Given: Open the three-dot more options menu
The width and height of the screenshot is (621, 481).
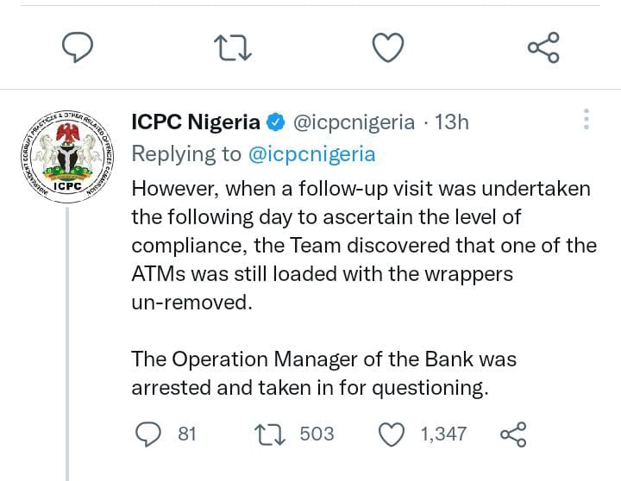Looking at the screenshot, I should point(586,120).
